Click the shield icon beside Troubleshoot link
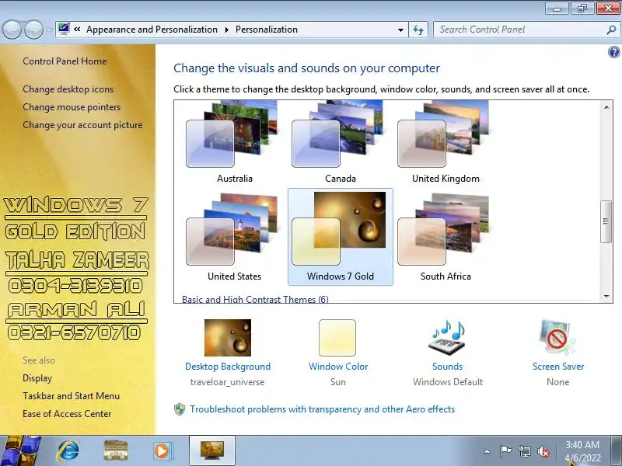Viewport: 622px width, 466px height. click(x=180, y=409)
